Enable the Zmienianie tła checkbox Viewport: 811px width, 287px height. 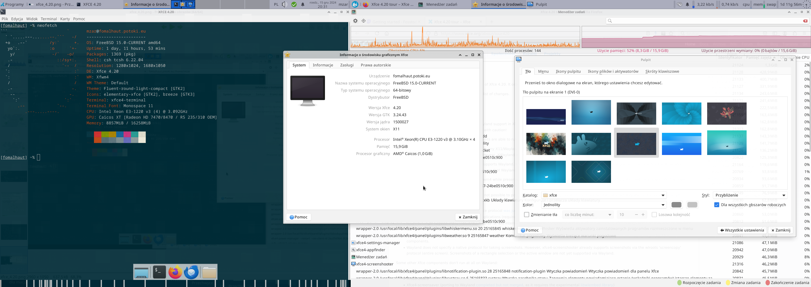pyautogui.click(x=527, y=215)
